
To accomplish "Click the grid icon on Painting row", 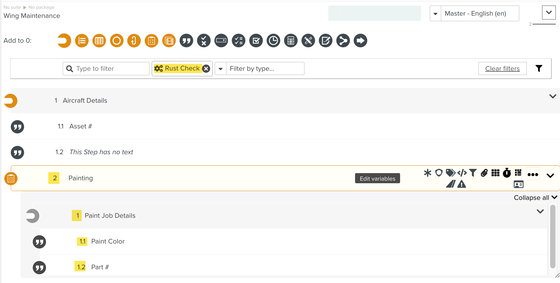I will point(495,173).
